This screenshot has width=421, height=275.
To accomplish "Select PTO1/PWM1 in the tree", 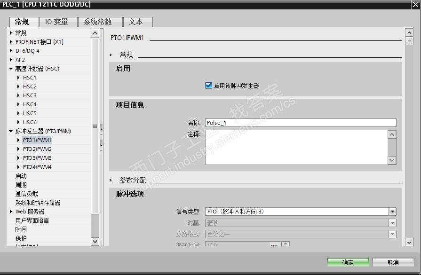I will [37, 140].
